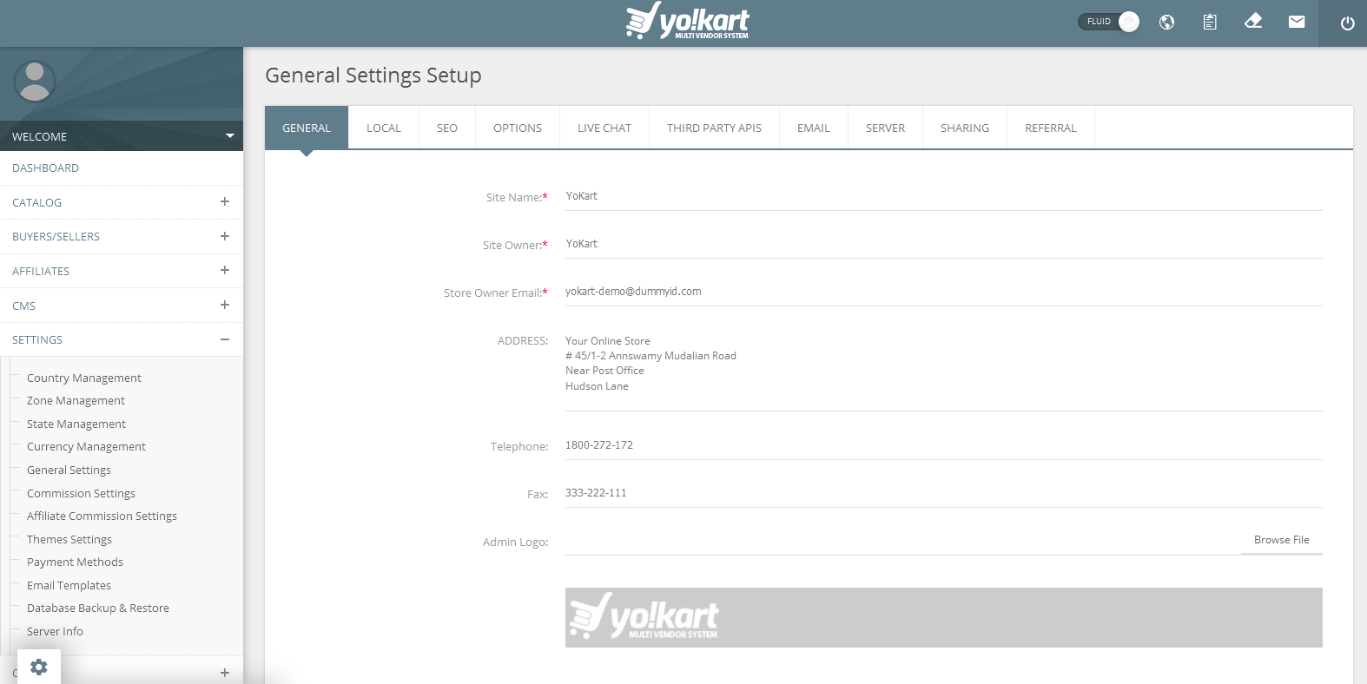Switch to the SERVER tab

[885, 128]
